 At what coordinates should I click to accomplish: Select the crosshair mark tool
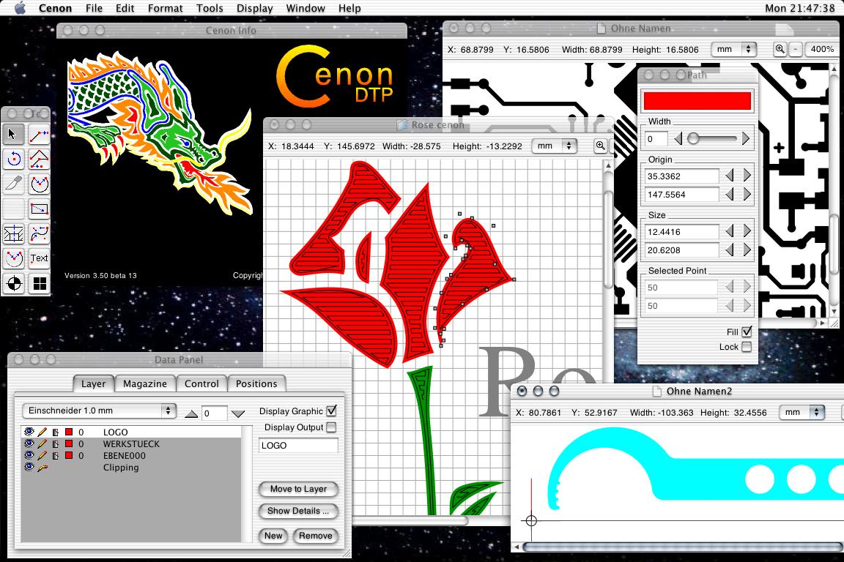coord(13,283)
